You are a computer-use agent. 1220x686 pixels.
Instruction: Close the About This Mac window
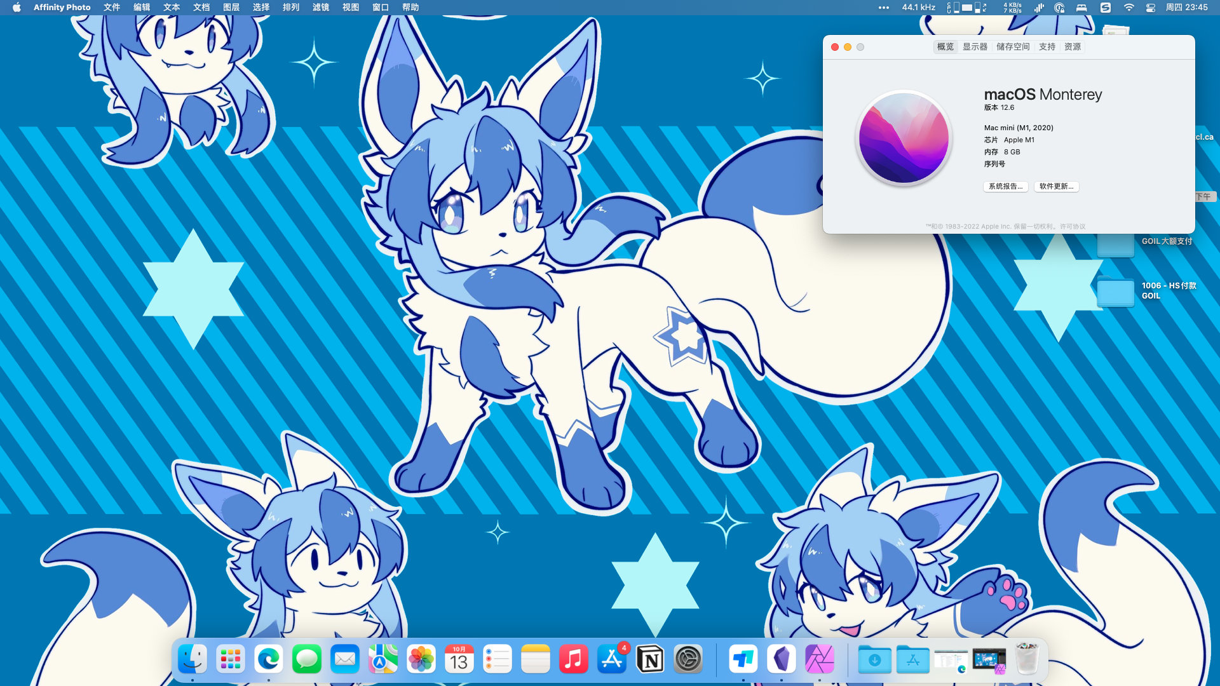point(835,47)
